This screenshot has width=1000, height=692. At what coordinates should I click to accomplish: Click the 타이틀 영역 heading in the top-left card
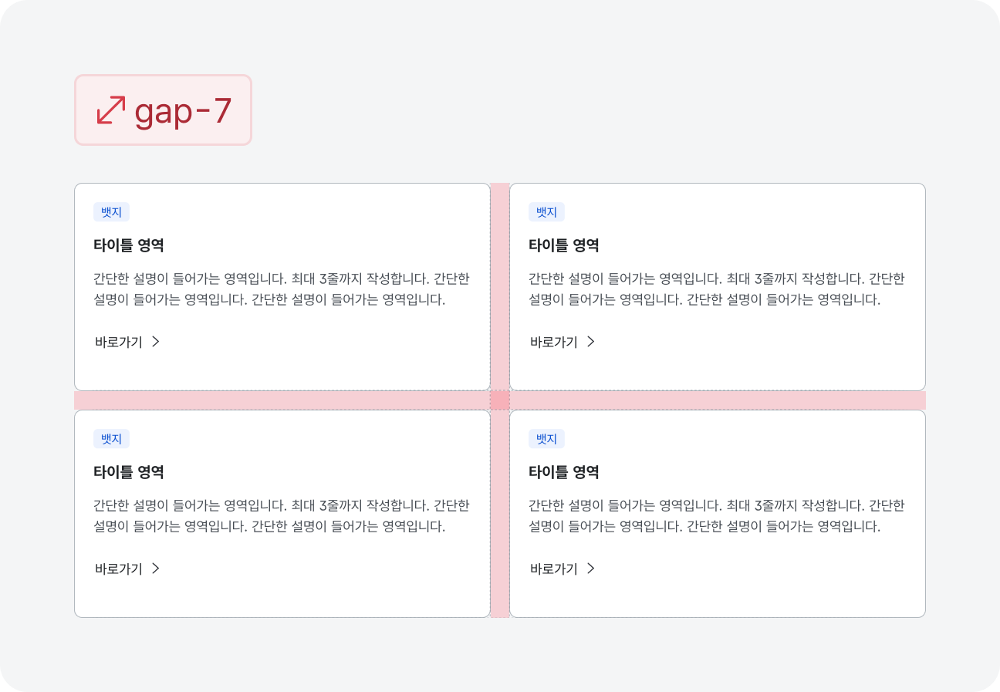pos(129,245)
